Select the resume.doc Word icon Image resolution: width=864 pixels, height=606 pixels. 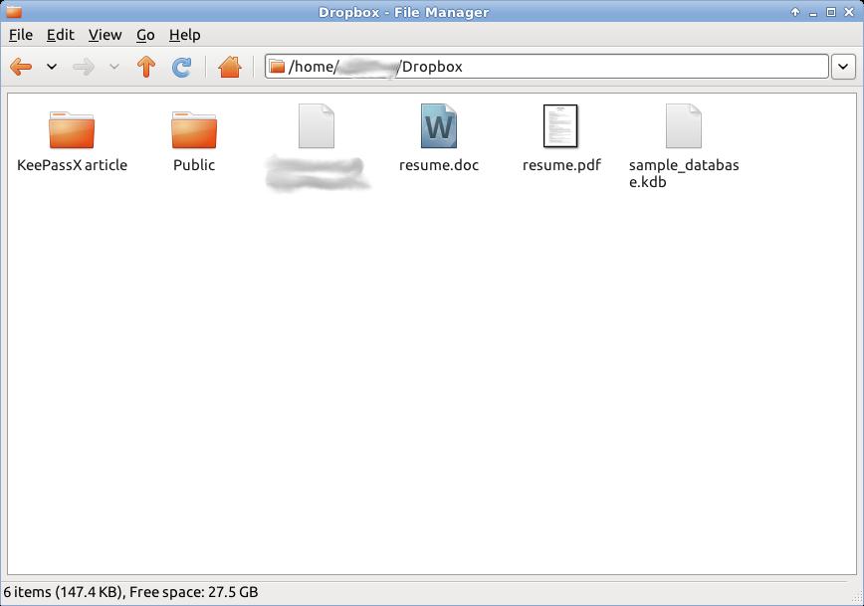439,126
